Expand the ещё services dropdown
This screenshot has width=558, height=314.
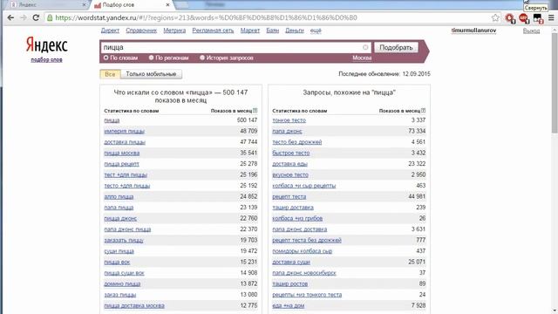coord(316,31)
